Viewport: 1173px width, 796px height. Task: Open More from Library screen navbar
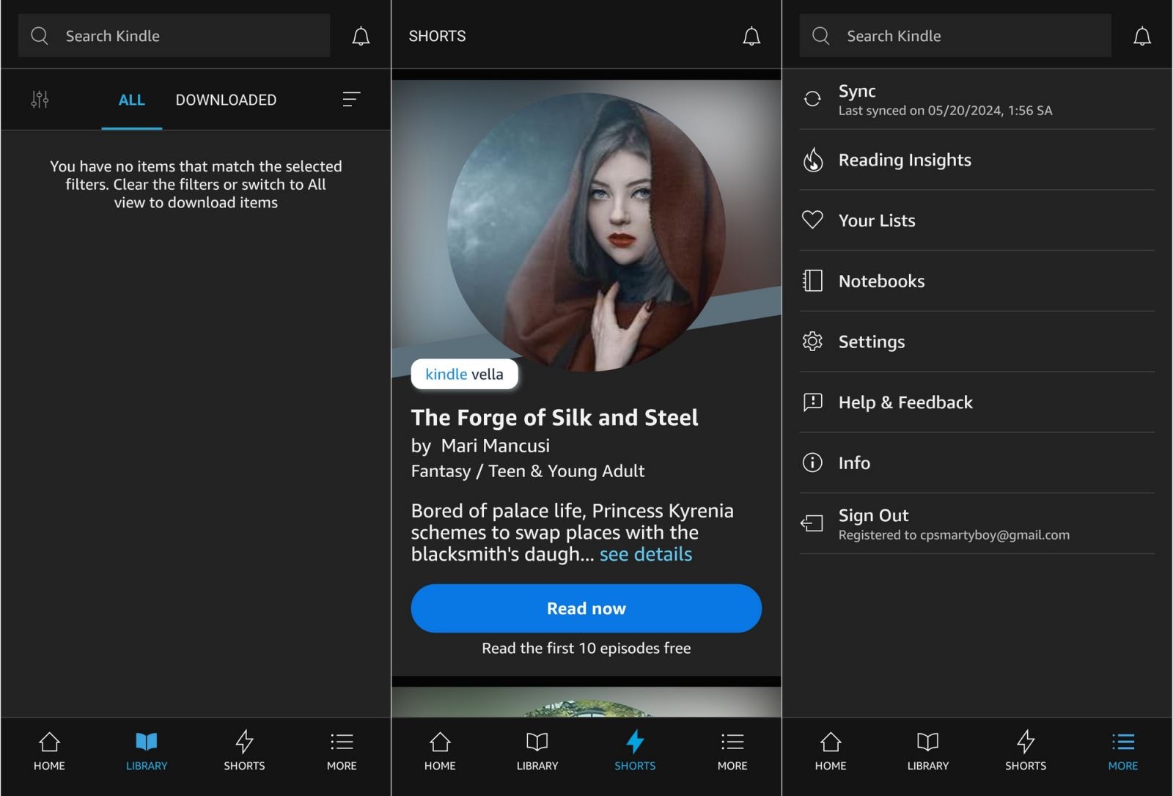[342, 751]
